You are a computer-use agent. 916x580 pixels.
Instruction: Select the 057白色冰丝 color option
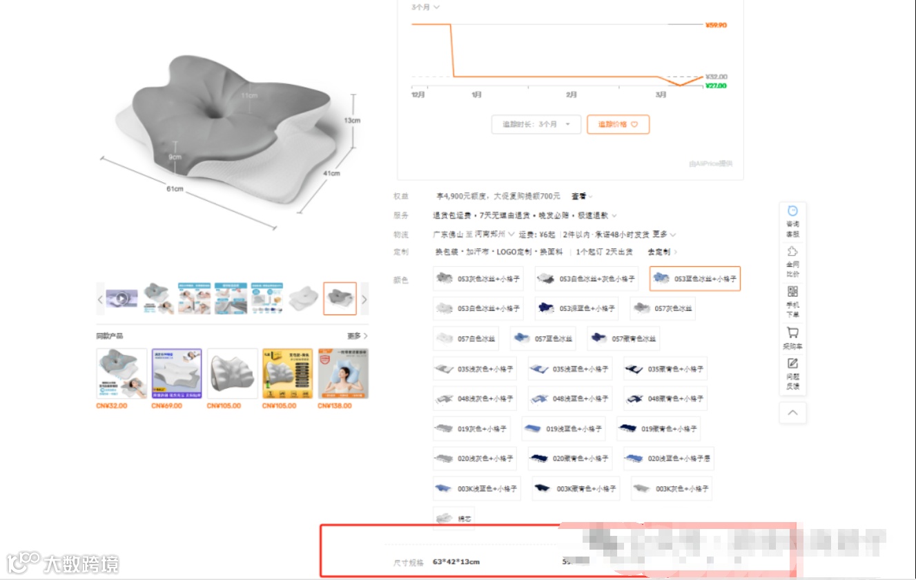465,339
